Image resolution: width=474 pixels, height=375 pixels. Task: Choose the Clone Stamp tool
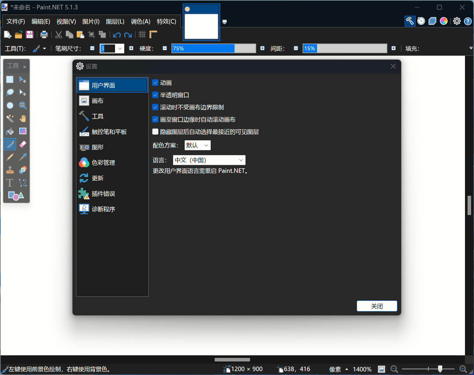[10, 170]
